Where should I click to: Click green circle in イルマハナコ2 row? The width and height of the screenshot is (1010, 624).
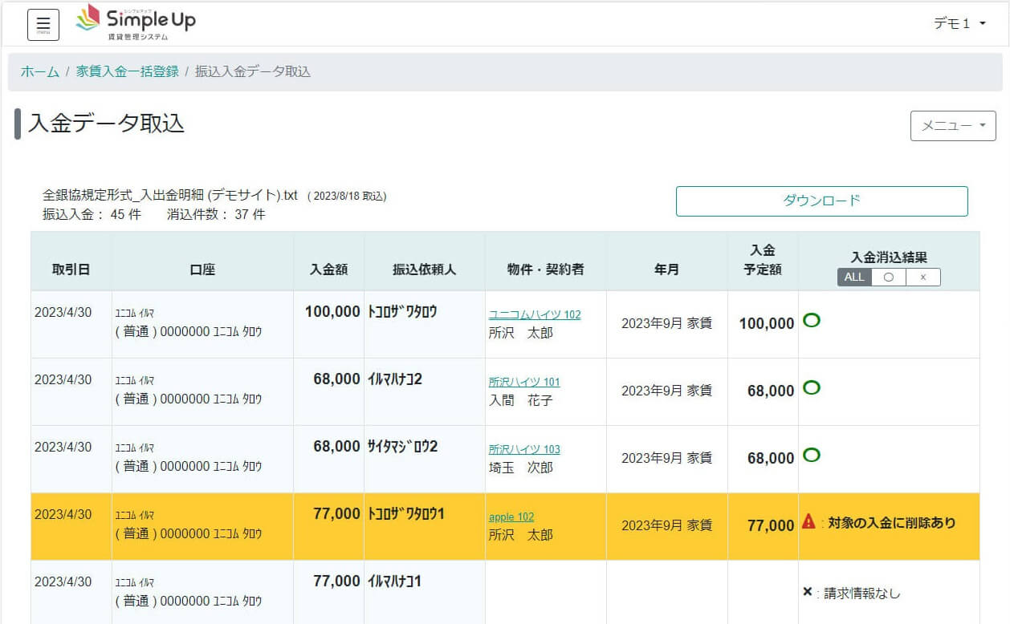pyautogui.click(x=812, y=388)
